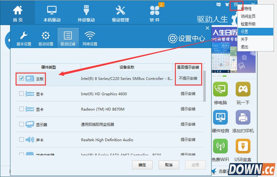Launch the 修电脑 repair icon
Image resolution: width=277 pixels, height=177 pixels.
point(220,89)
